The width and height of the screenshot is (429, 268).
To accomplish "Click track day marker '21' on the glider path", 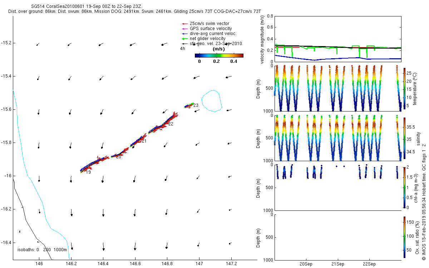I will 144,141.
